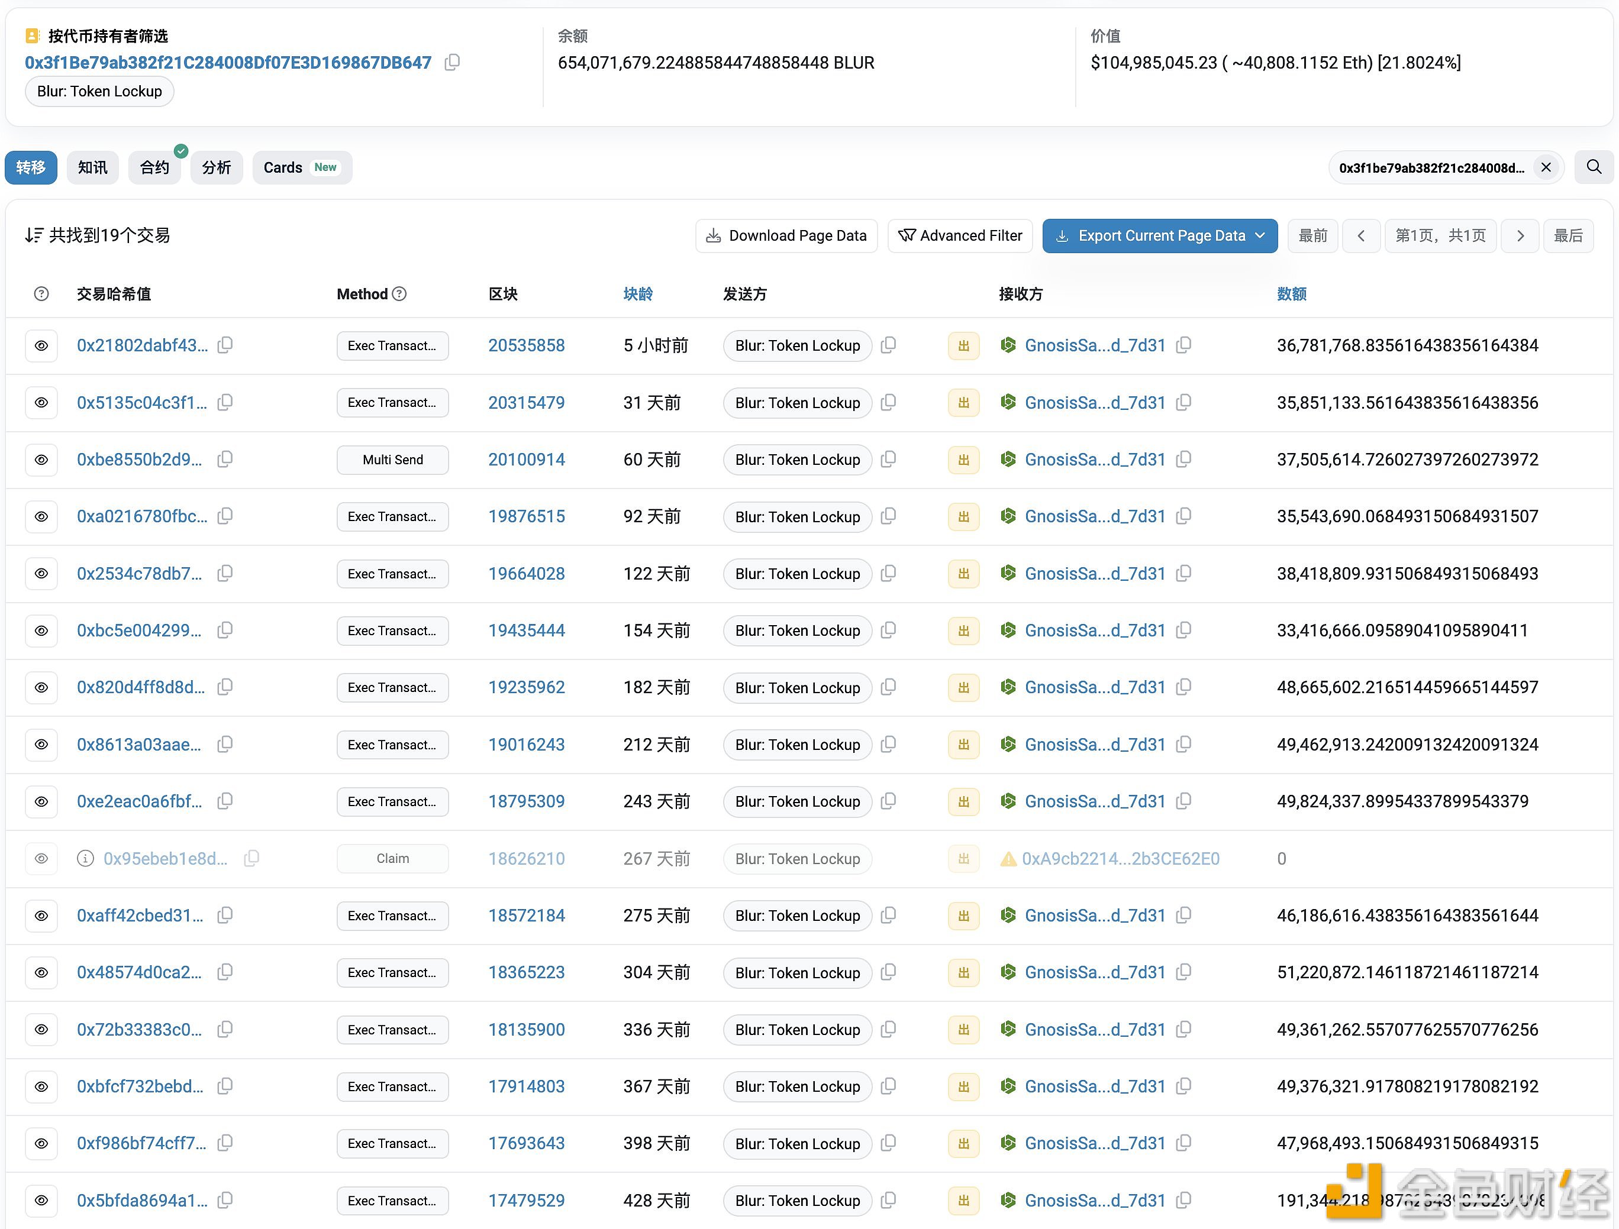The image size is (1619, 1229).
Task: Copy sender address in block 19435444 row
Action: [x=889, y=630]
